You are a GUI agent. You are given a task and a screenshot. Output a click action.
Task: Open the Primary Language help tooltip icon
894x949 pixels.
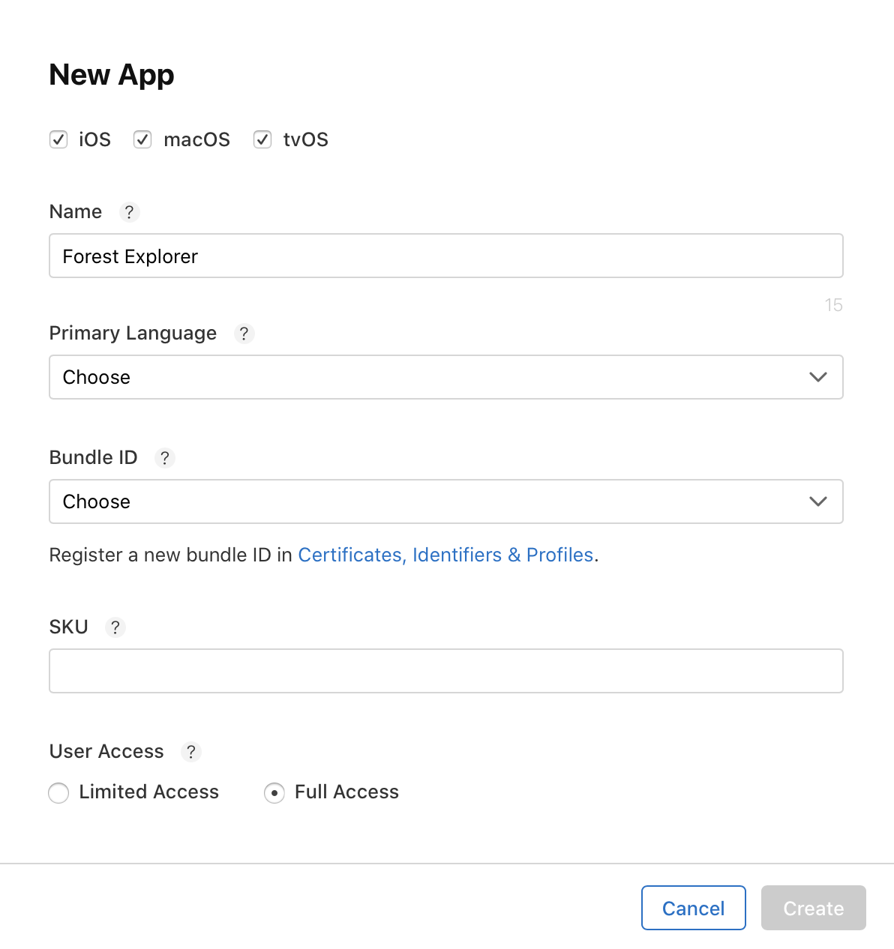244,334
